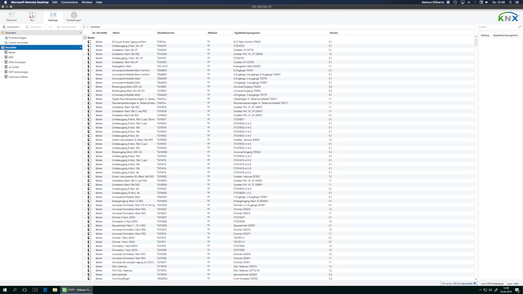
Task: Click the Importieren toolbar button
Action: point(11,27)
